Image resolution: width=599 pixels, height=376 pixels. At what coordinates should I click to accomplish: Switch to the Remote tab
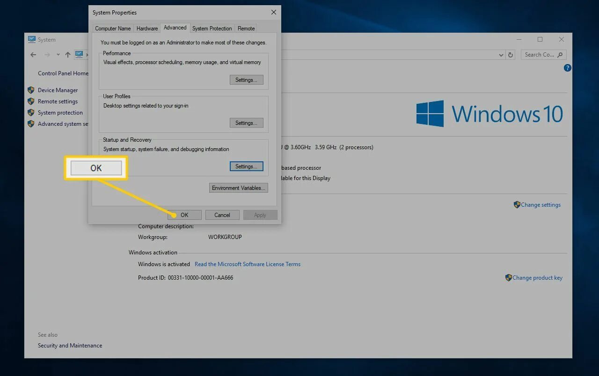click(x=246, y=29)
